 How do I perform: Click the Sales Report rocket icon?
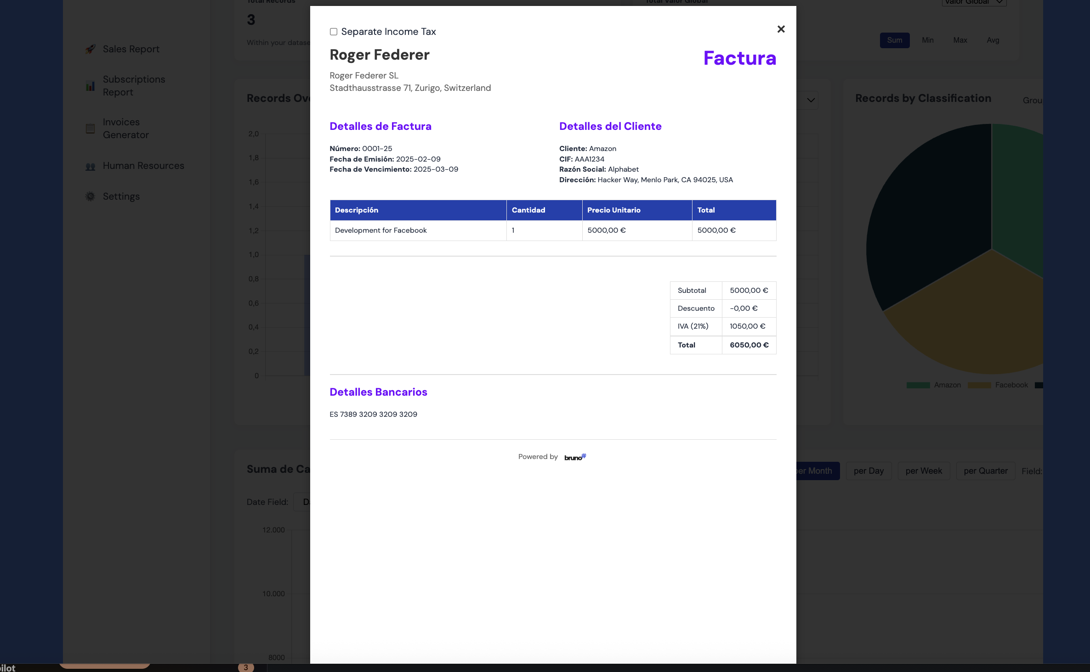(91, 49)
